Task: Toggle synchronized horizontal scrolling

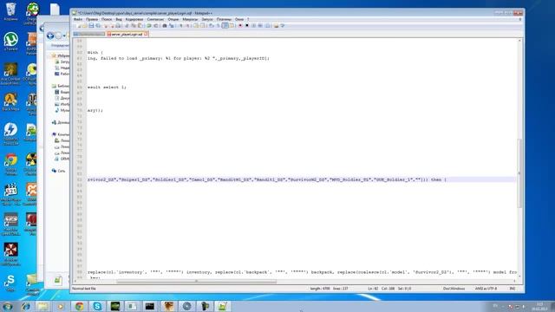Action: click(x=202, y=25)
